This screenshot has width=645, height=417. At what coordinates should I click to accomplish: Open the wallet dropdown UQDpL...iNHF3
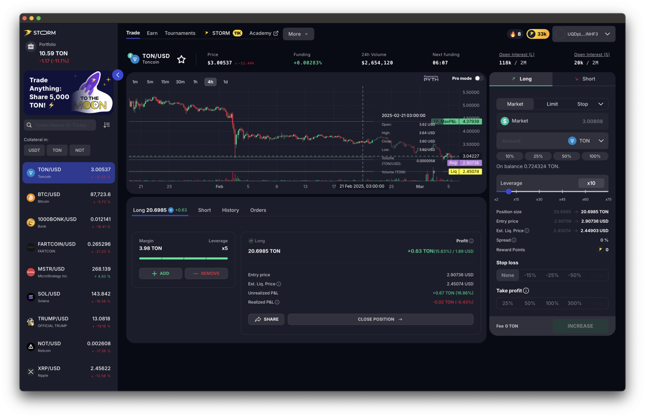tap(583, 34)
